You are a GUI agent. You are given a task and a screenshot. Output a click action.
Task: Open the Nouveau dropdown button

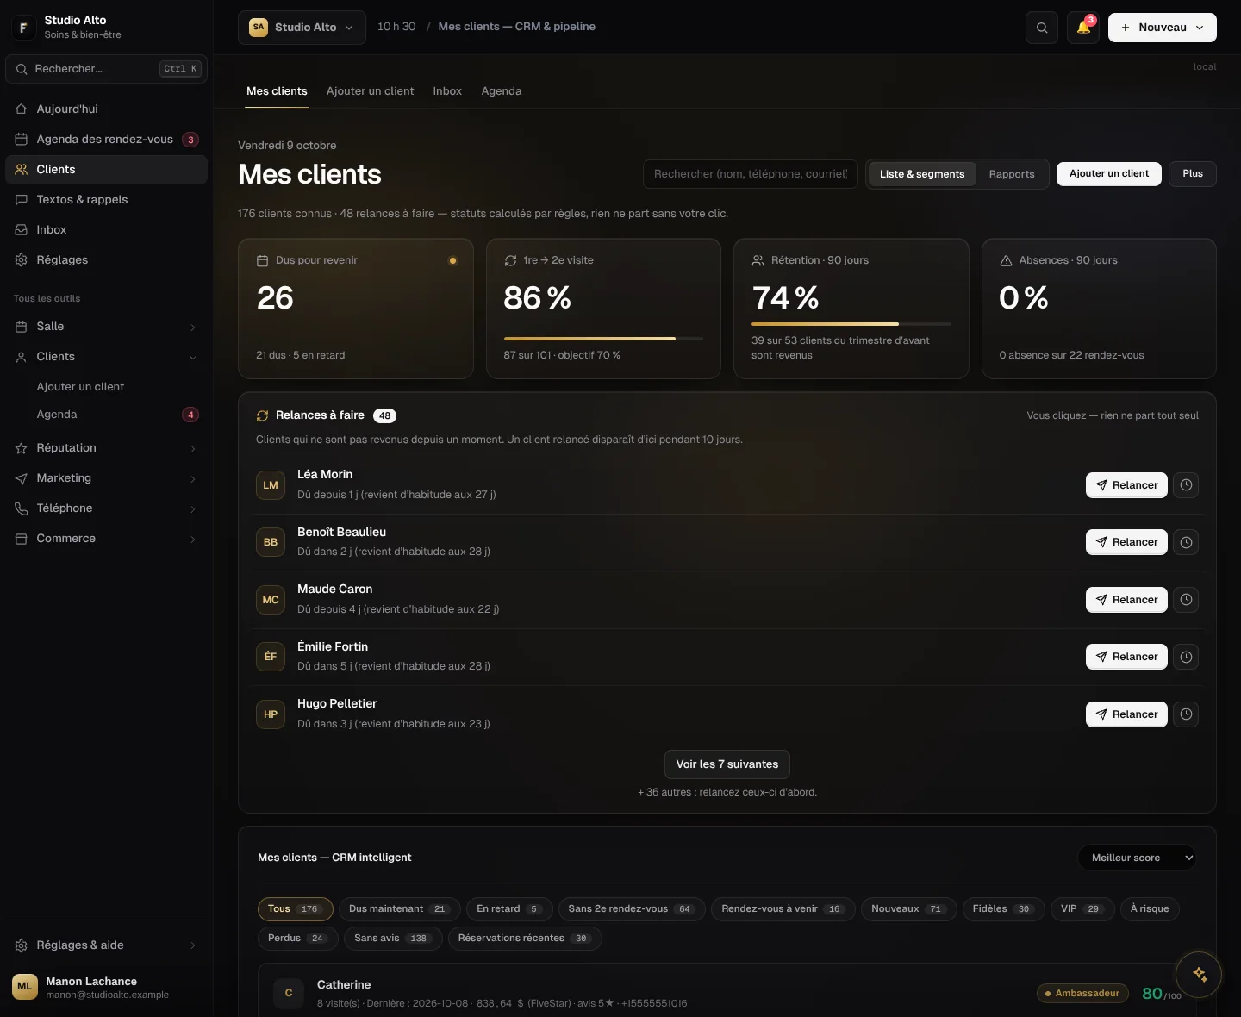click(x=1162, y=28)
